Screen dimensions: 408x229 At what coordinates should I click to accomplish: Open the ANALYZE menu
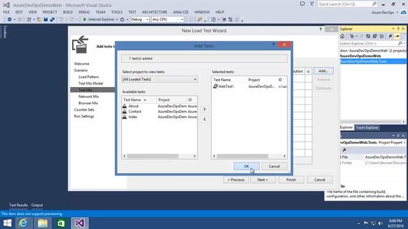[x=180, y=12]
